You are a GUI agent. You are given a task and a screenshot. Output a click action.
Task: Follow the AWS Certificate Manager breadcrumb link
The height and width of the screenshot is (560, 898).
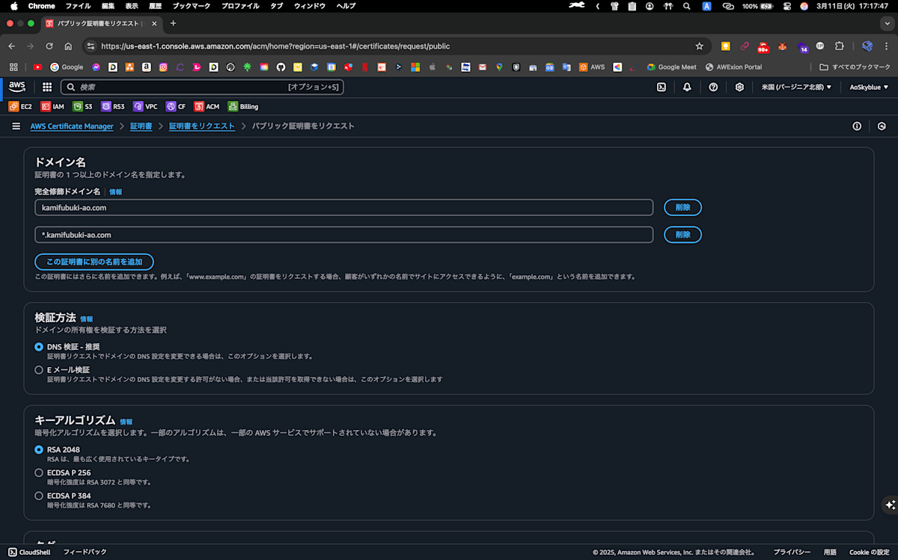[72, 126]
